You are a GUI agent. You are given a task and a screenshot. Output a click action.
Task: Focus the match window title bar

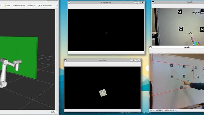(186, 47)
